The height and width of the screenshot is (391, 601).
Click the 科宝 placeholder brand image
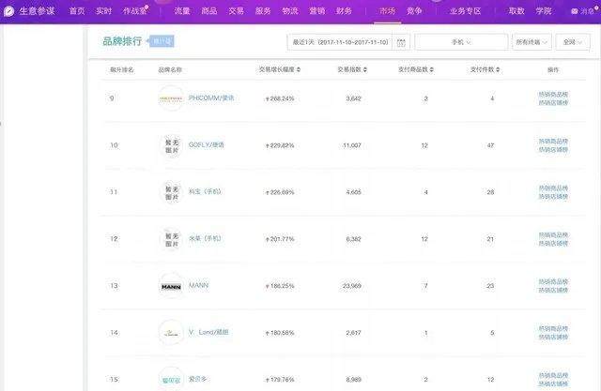click(x=171, y=192)
